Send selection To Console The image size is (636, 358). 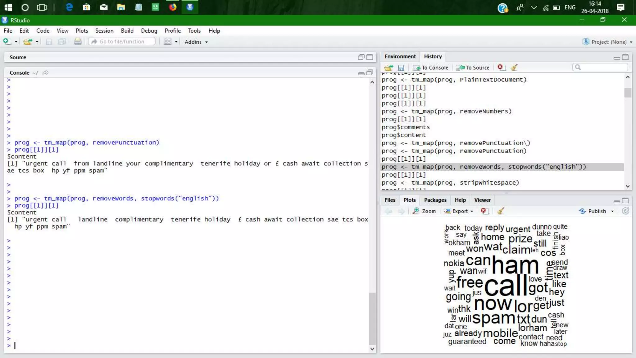(431, 67)
